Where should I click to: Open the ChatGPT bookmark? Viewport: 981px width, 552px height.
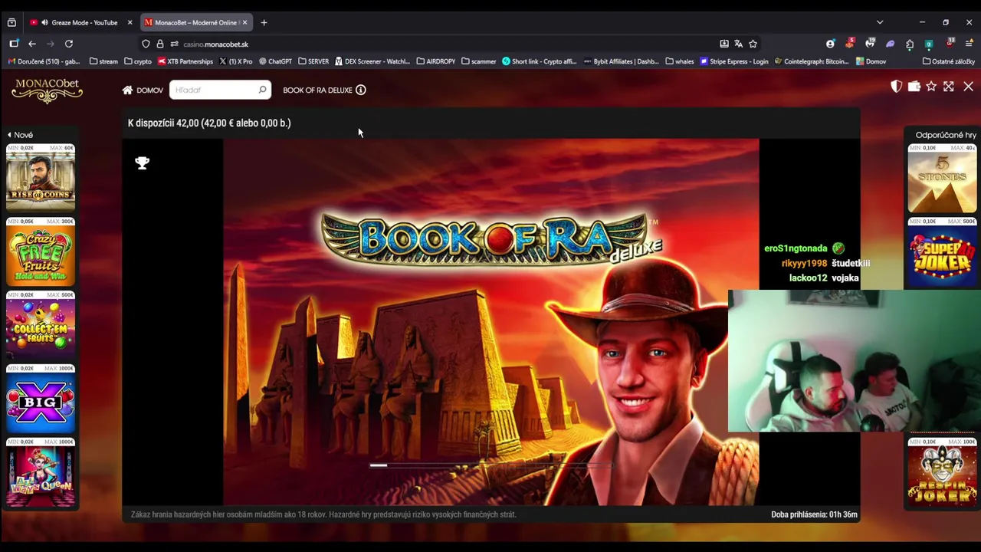(275, 61)
